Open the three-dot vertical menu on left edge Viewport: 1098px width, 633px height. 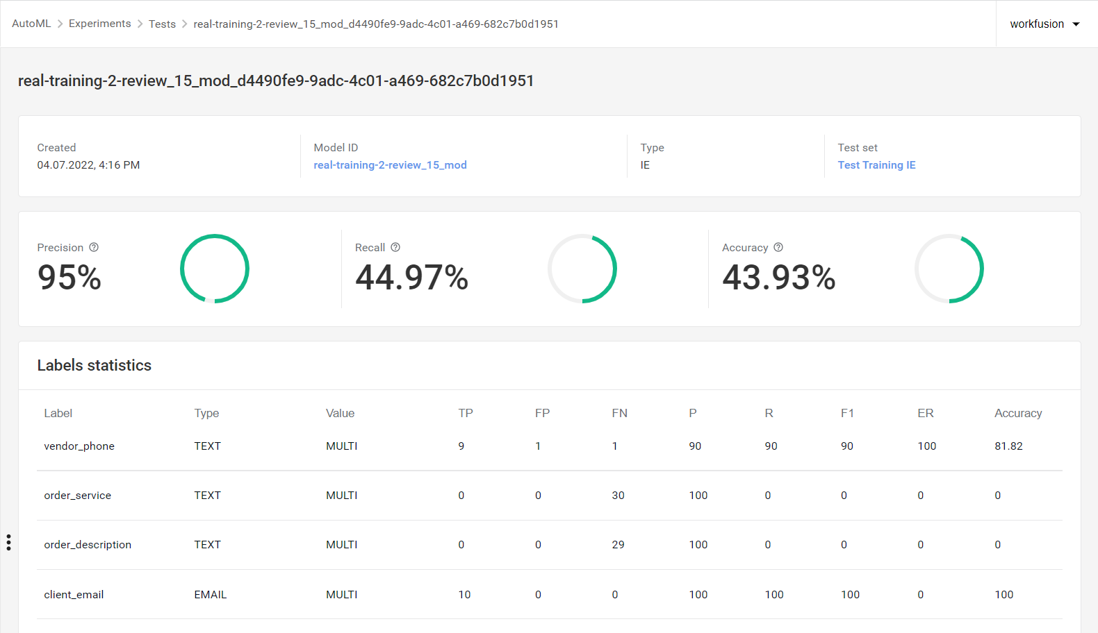pyautogui.click(x=8, y=542)
